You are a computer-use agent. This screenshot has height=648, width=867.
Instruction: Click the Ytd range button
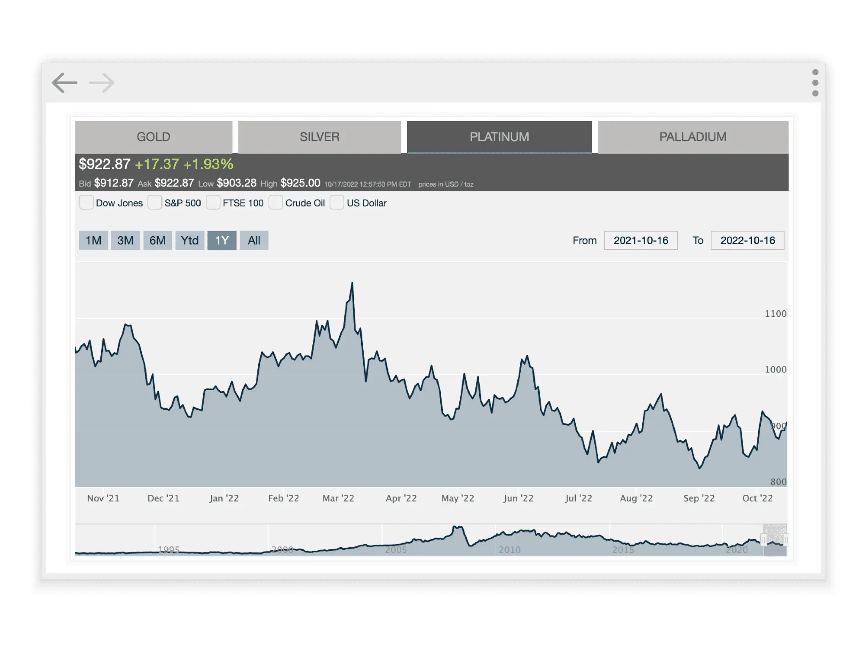tap(190, 240)
